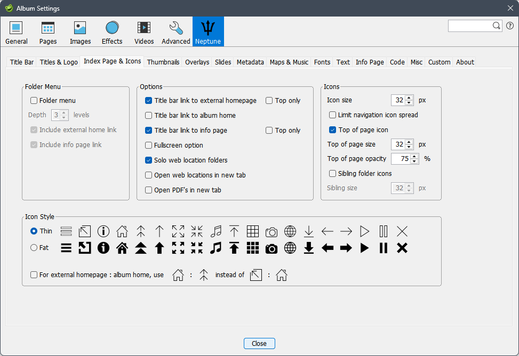This screenshot has height=356, width=519.
Task: Click the fat-style hamburger menu icon
Action: tap(66, 248)
